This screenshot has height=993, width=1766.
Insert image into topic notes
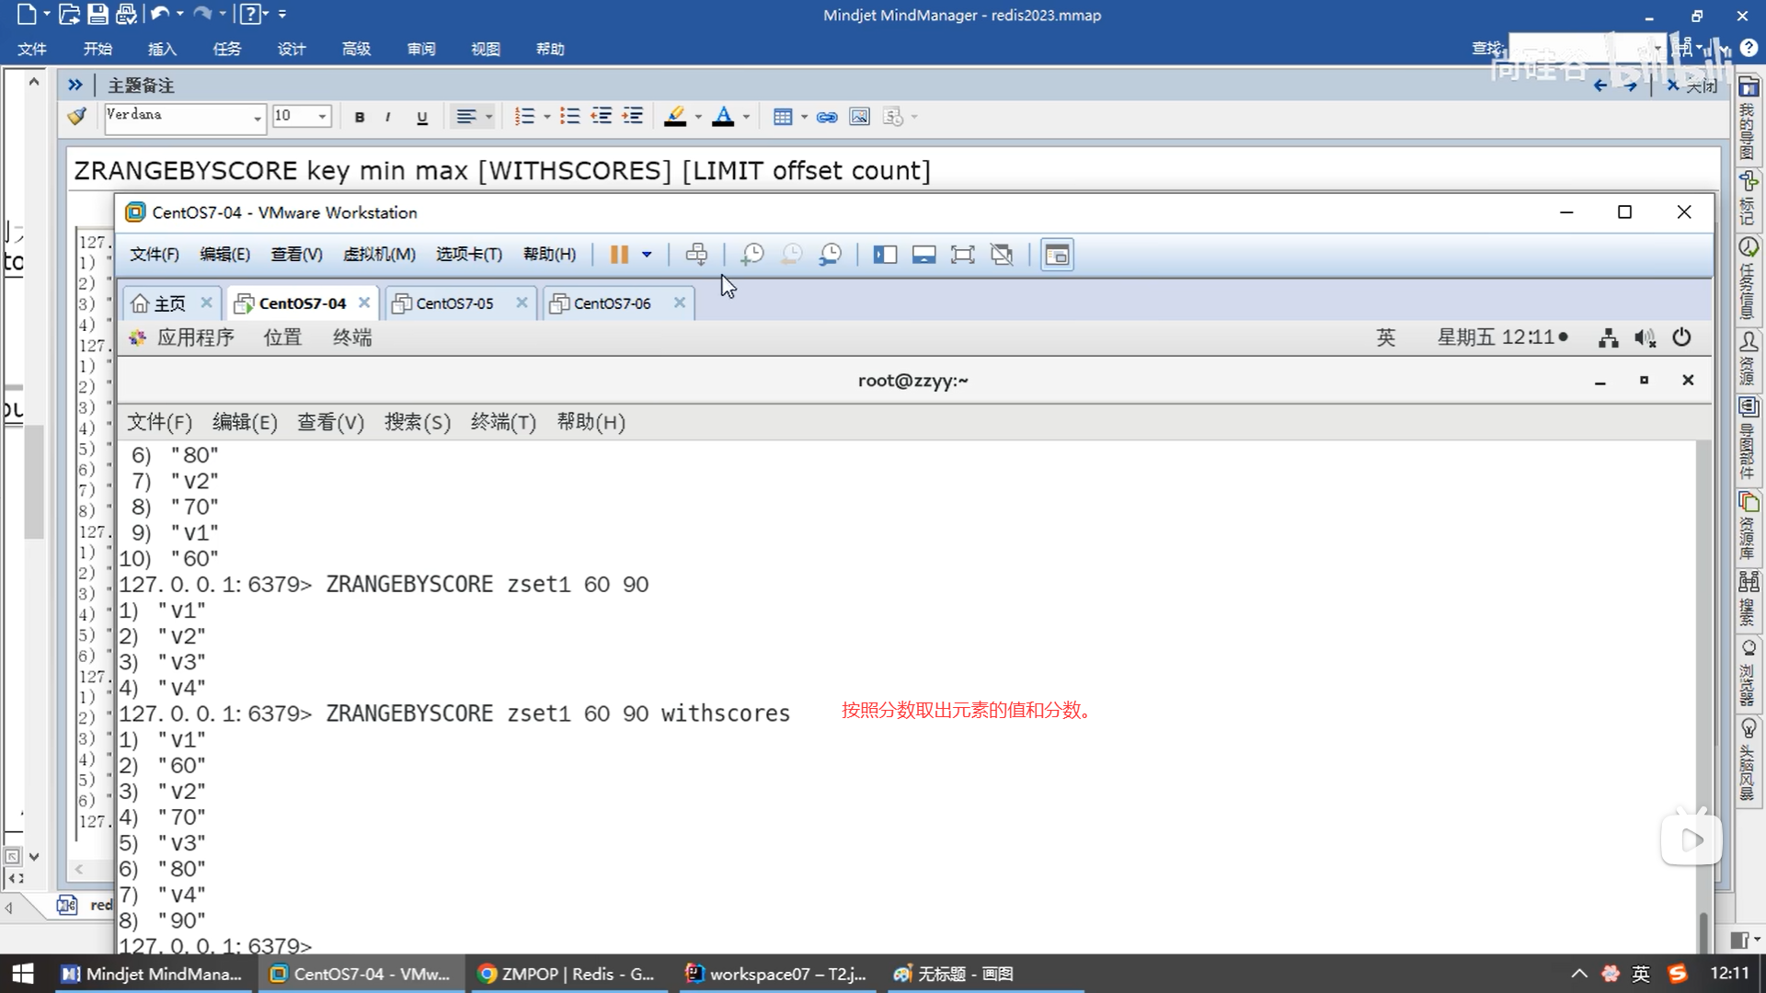tap(859, 117)
